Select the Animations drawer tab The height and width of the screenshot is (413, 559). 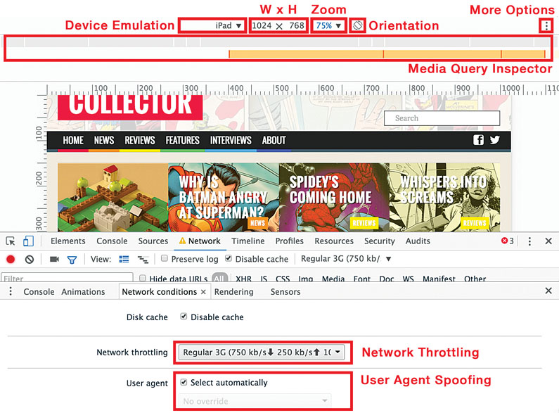[83, 292]
